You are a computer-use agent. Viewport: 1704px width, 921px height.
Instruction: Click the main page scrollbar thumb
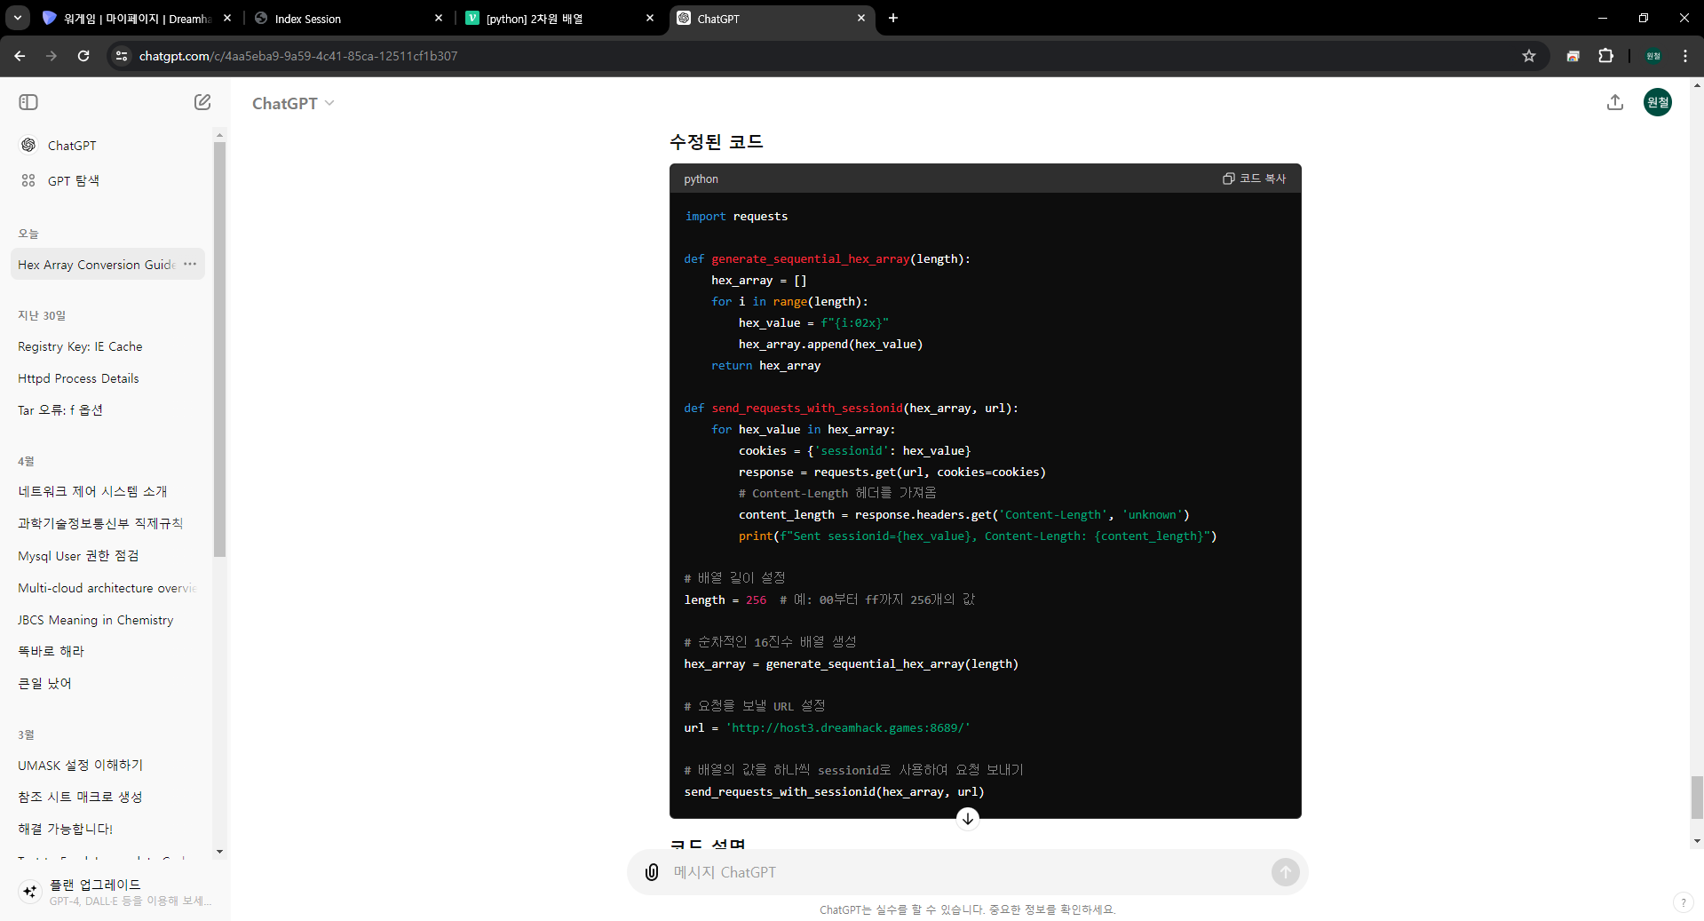point(1697,798)
